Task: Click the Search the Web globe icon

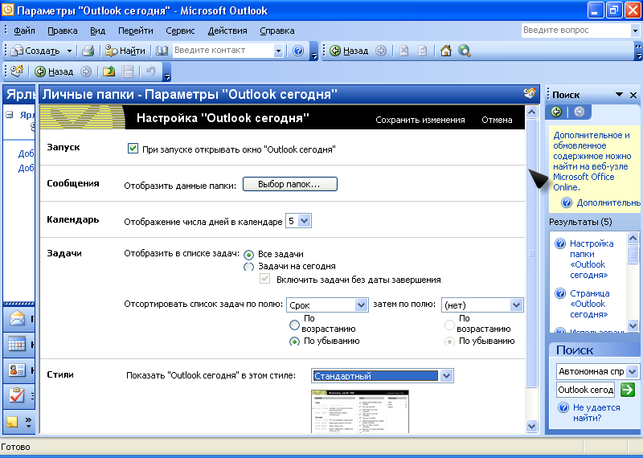Action: pos(465,51)
